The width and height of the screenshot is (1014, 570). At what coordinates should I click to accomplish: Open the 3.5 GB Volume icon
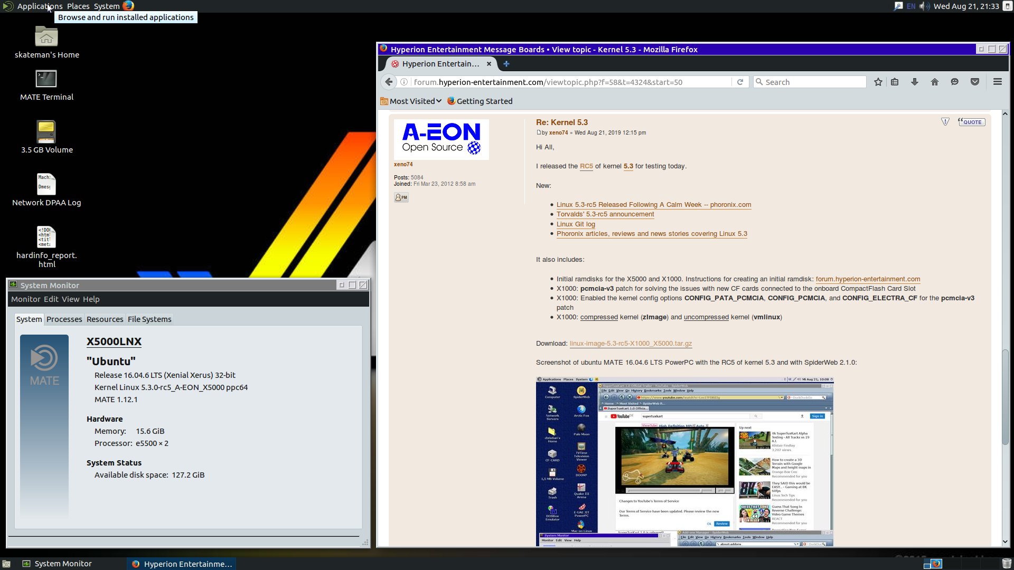[x=46, y=132]
